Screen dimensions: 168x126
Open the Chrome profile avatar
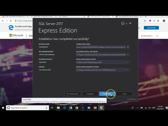[x=164, y=21]
